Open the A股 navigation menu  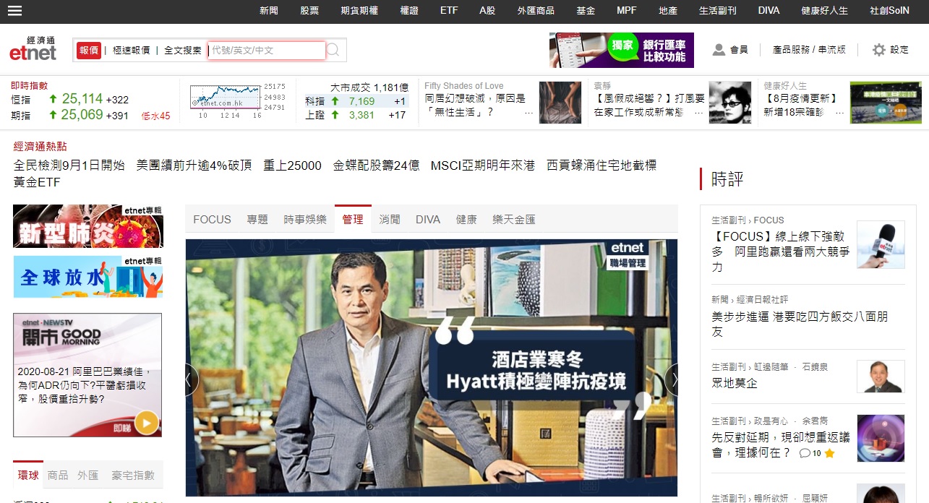[x=488, y=11]
